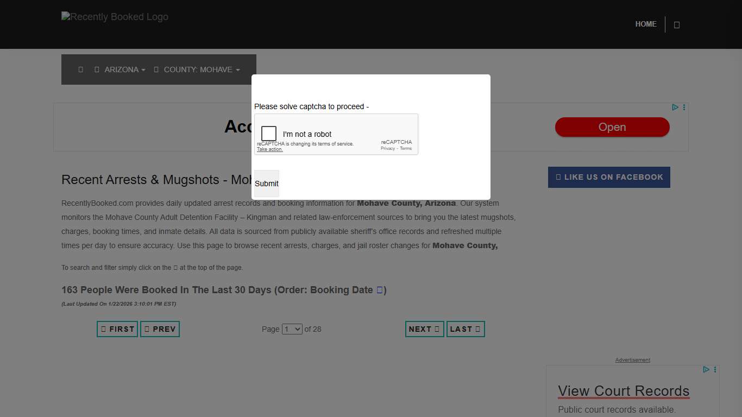Toggle the sort icon beside Booking Date
The image size is (742, 417).
point(380,290)
